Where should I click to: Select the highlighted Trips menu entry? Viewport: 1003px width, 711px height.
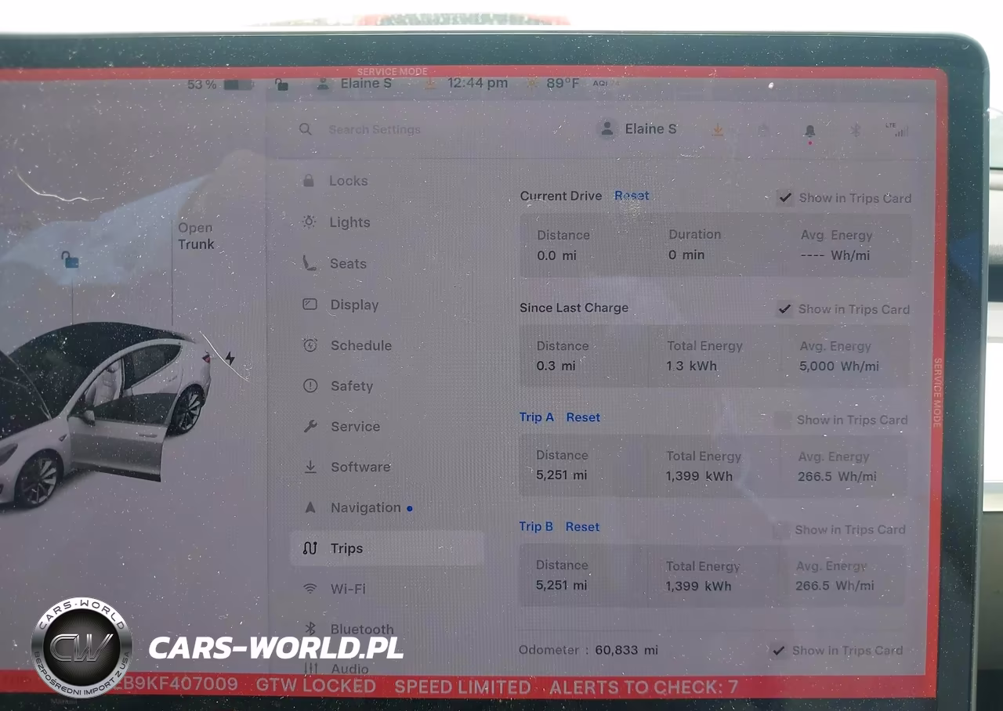(386, 548)
